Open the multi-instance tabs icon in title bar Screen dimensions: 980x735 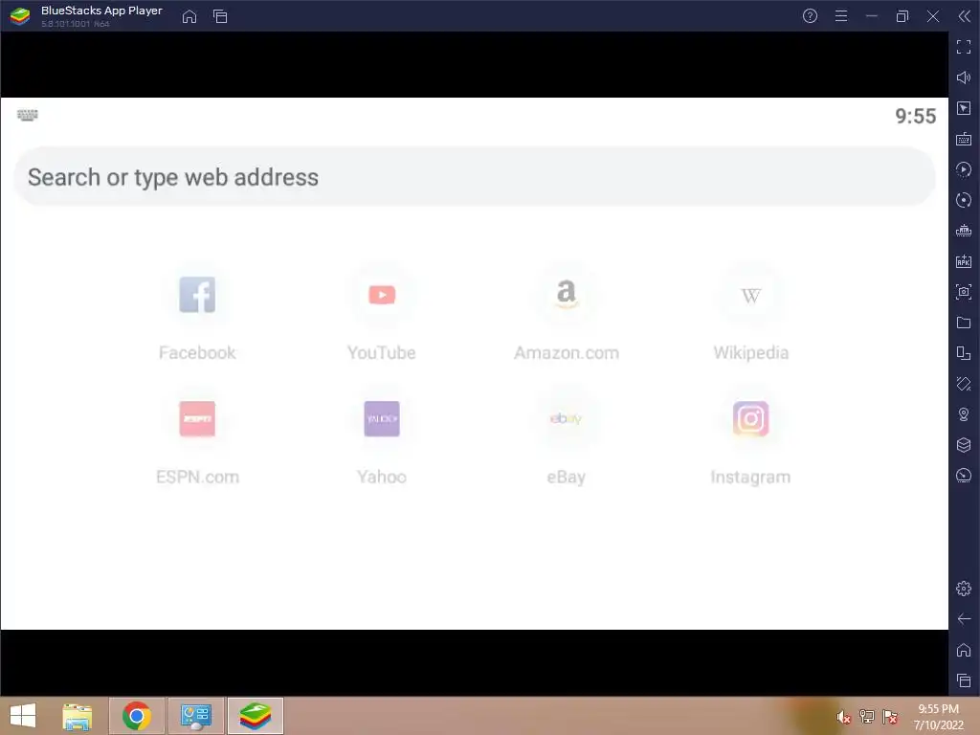220,17
